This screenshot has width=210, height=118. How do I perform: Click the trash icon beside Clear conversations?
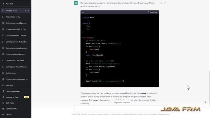click(x=4, y=91)
